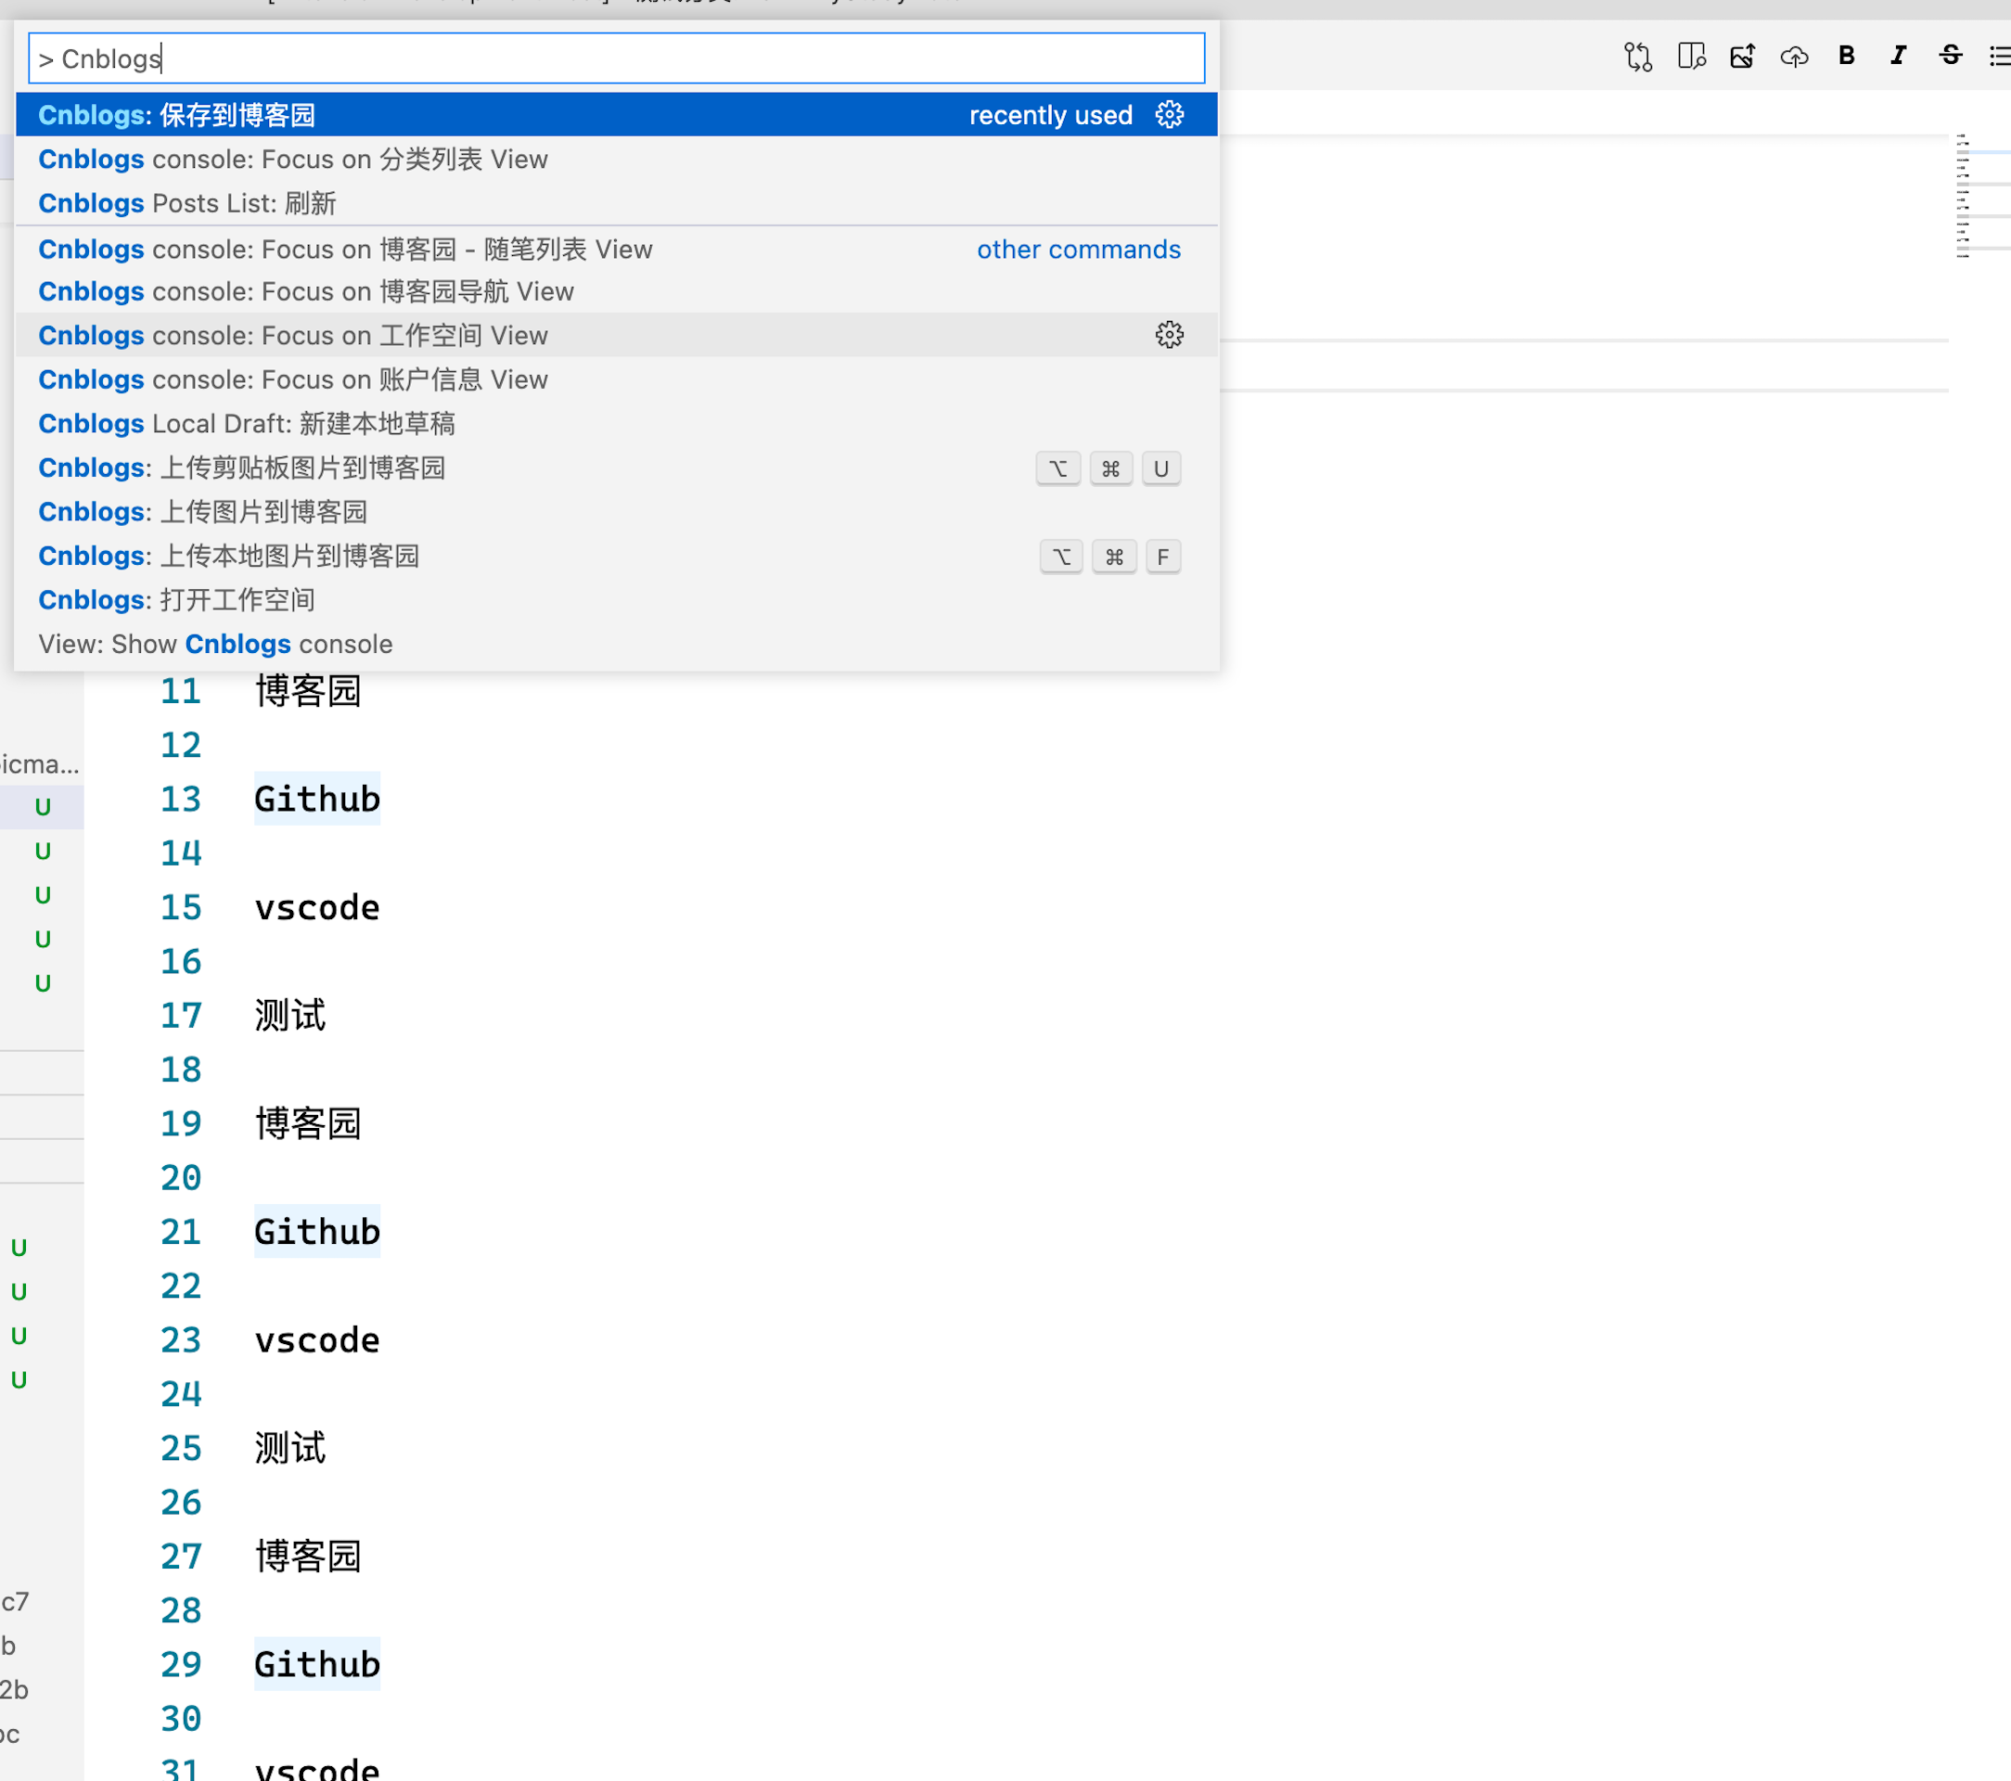Choose Focus on 账户信息 View command
This screenshot has width=2011, height=1781.
292,379
